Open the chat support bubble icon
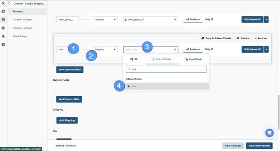280x151 pixels. 269,133
